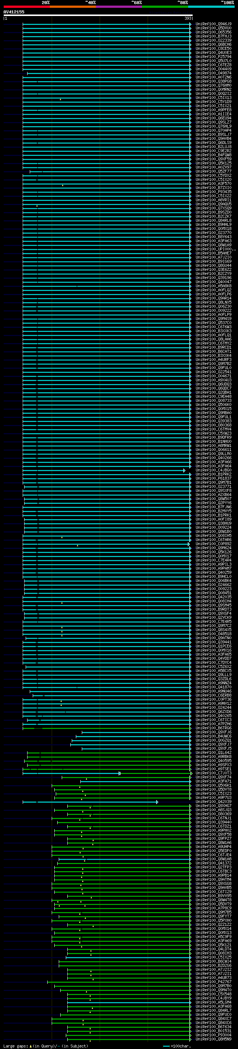Select the UniRef100_Q8W1A6 label

point(213,842)
